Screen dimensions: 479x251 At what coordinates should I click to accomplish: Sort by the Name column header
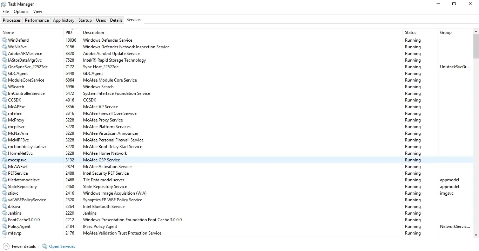pyautogui.click(x=32, y=32)
